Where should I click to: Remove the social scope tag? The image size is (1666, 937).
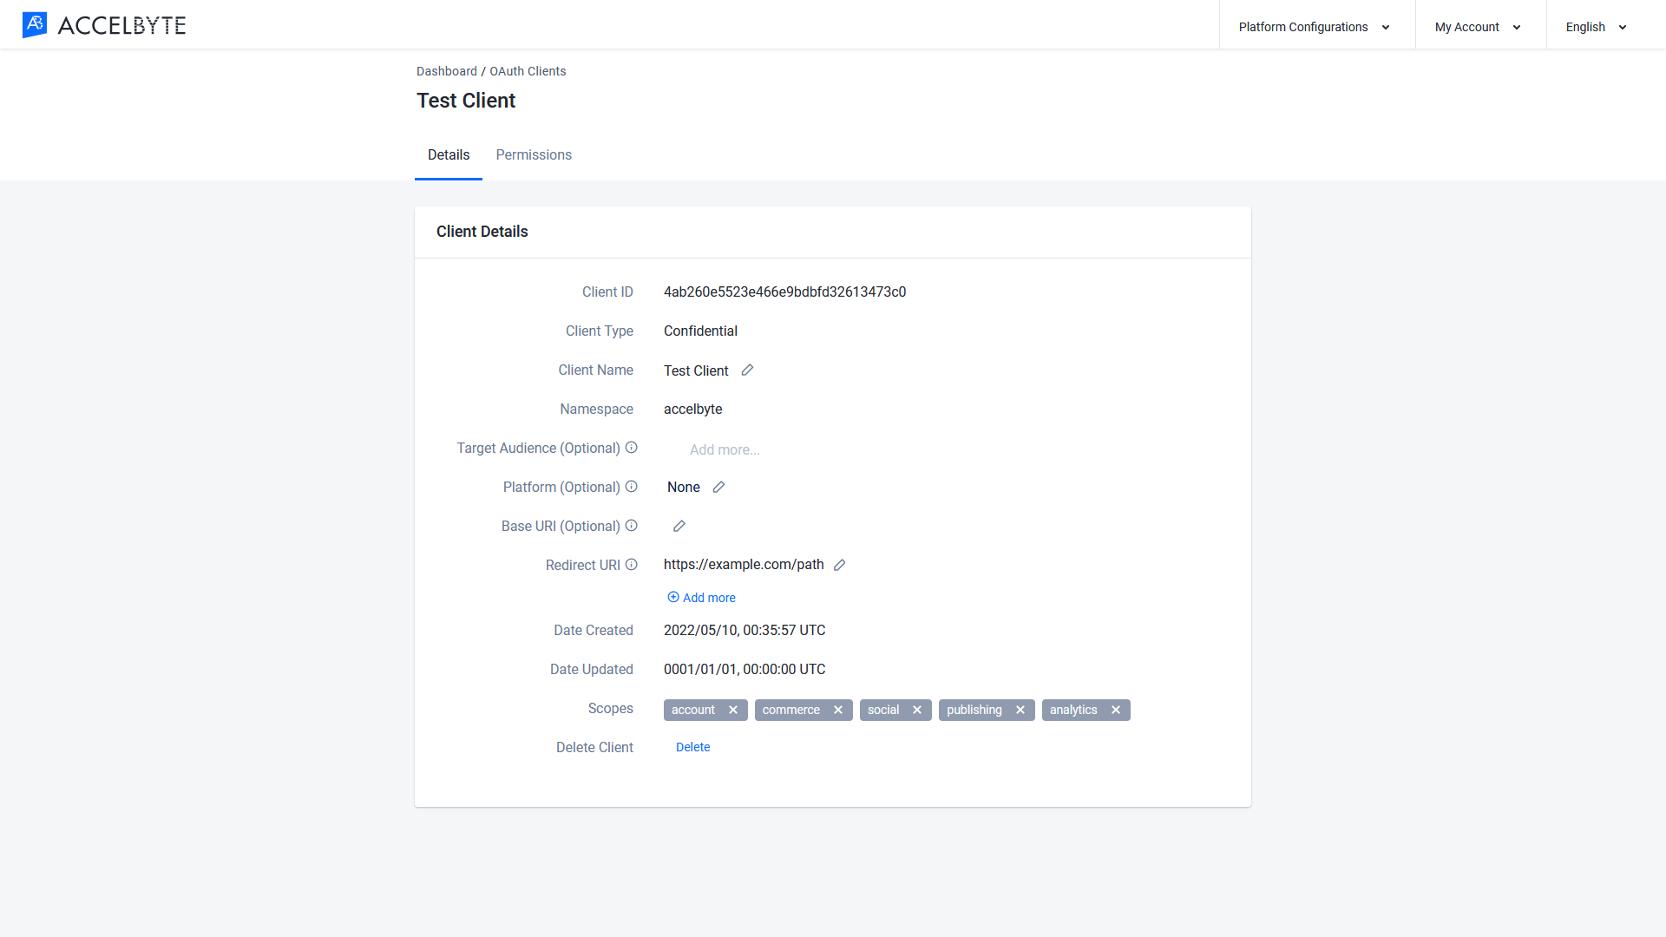click(917, 711)
